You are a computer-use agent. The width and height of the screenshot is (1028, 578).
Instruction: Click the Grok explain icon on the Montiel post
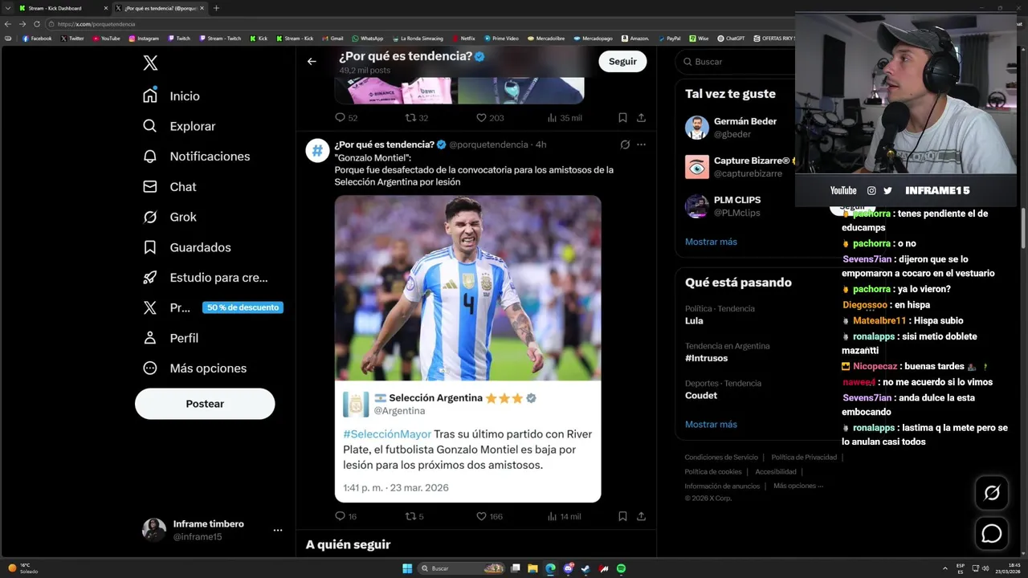625,144
